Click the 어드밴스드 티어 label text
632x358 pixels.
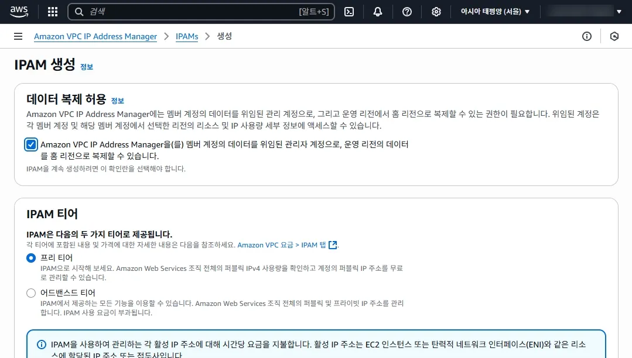[68, 292]
